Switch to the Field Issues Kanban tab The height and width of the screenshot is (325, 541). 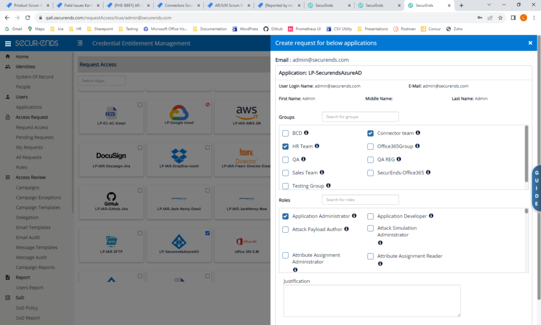[x=77, y=5]
